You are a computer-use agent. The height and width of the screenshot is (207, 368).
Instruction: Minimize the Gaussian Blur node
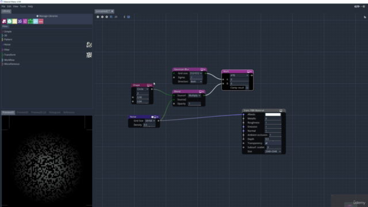202,70
